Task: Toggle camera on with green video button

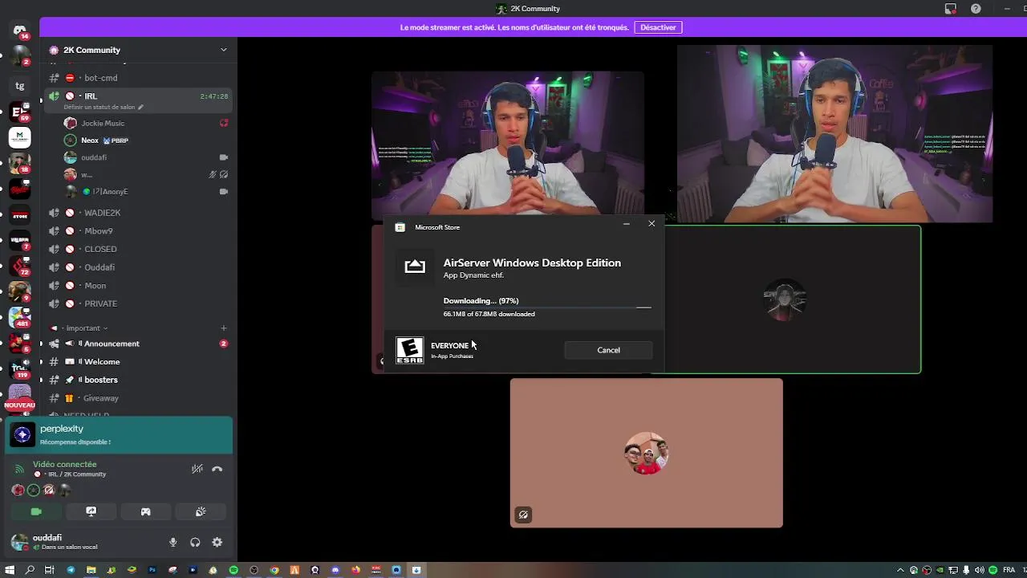Action: 36,511
